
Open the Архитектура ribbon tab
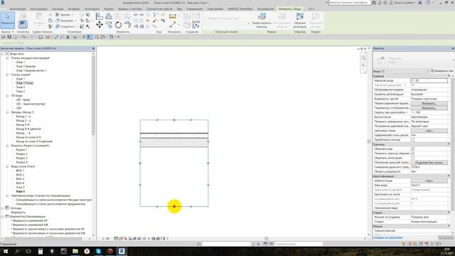click(17, 9)
